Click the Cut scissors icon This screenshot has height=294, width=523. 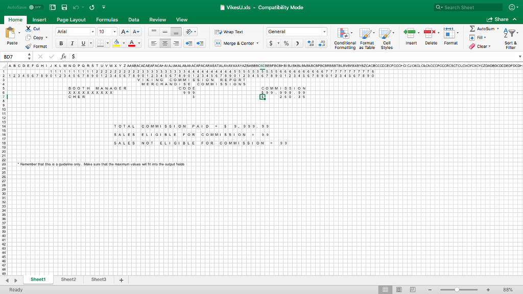[29, 29]
